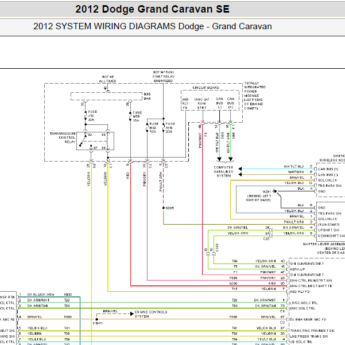Click the '2012 Dodge Grand Caravan SE' title
This screenshot has width=345, height=345.
(152, 9)
